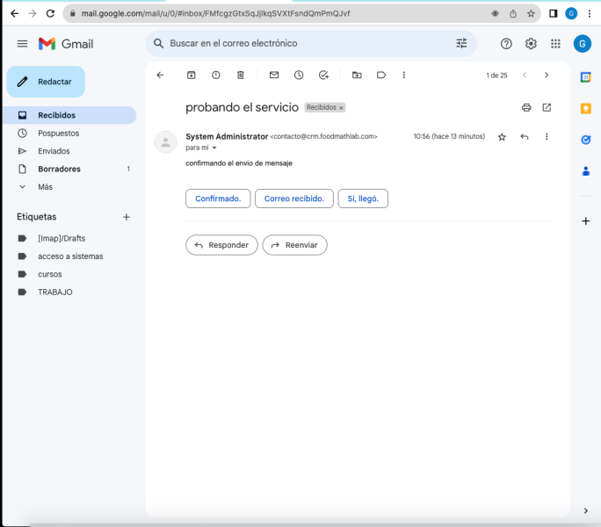Open Google Keep side panel

coord(585,109)
